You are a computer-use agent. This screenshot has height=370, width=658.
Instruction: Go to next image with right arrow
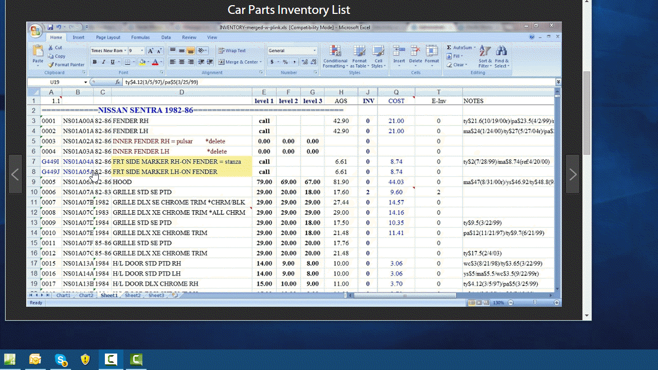(x=573, y=175)
